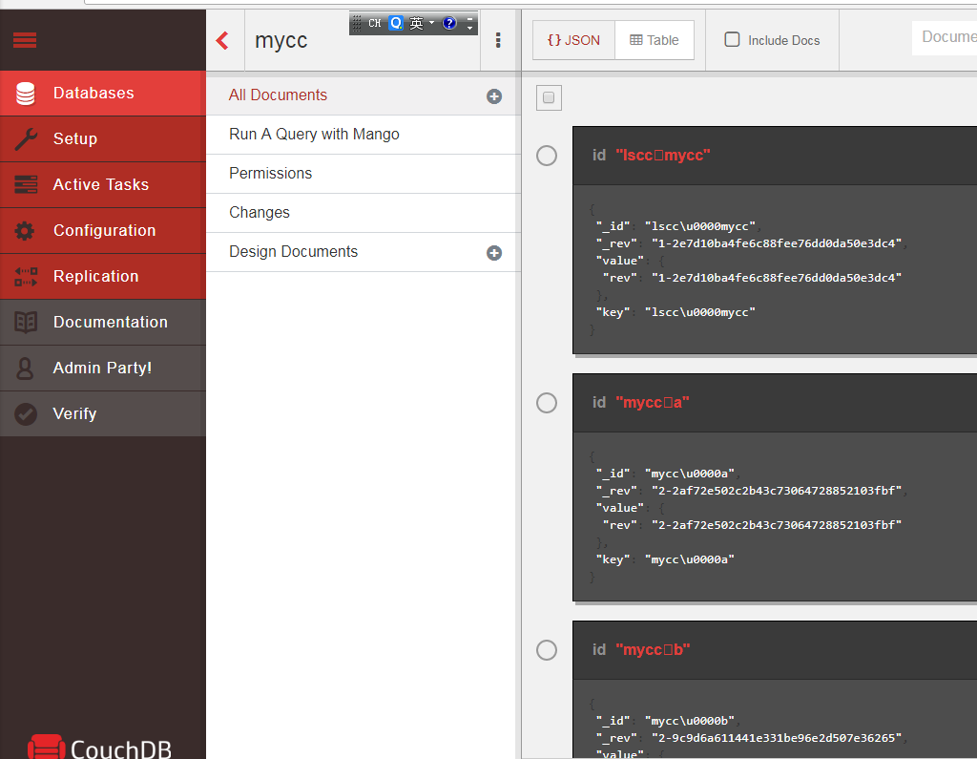The height and width of the screenshot is (759, 977).
Task: Open the Changes feed
Action: pyautogui.click(x=363, y=213)
